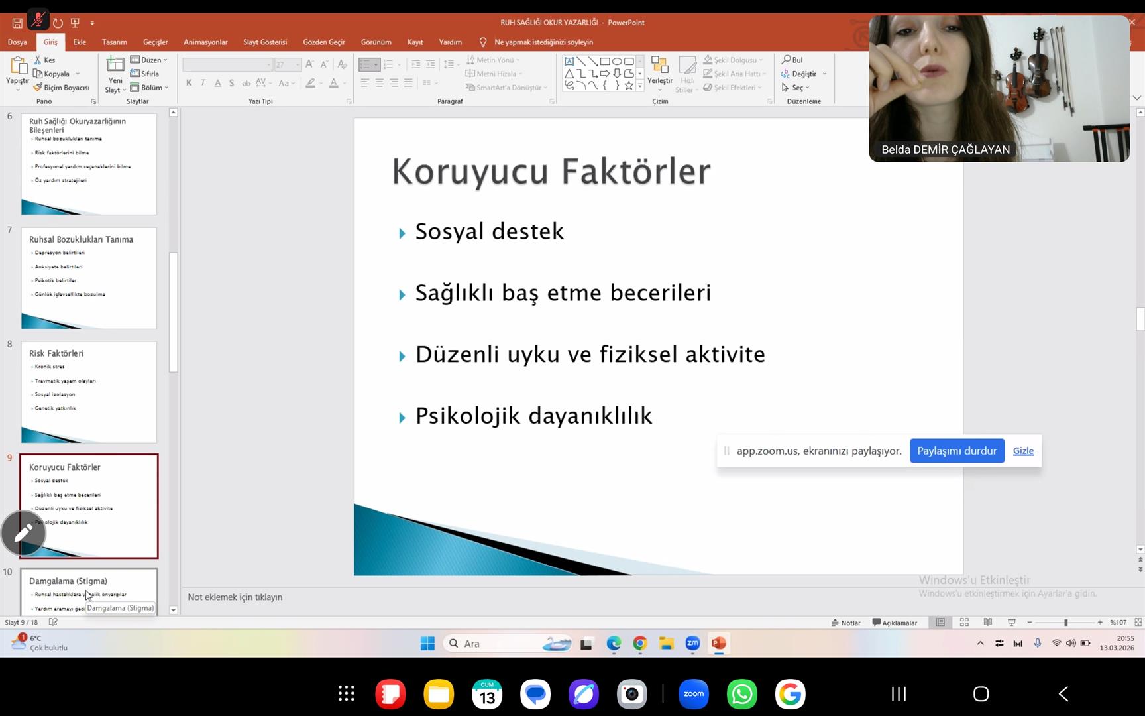Screen dimensions: 1145x716
Task: Click the Gizle link
Action: 1022,451
